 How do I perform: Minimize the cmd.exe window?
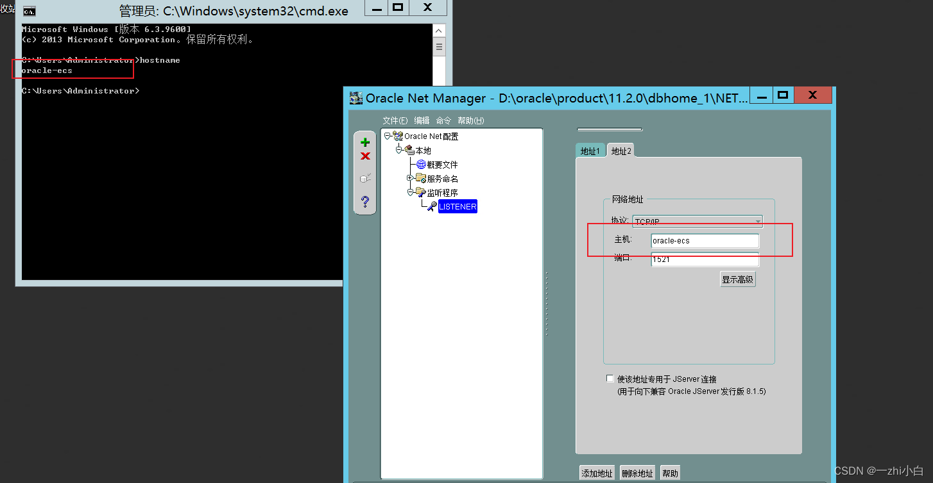click(x=376, y=8)
